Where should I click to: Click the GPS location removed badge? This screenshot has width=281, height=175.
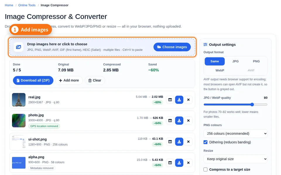(44, 126)
